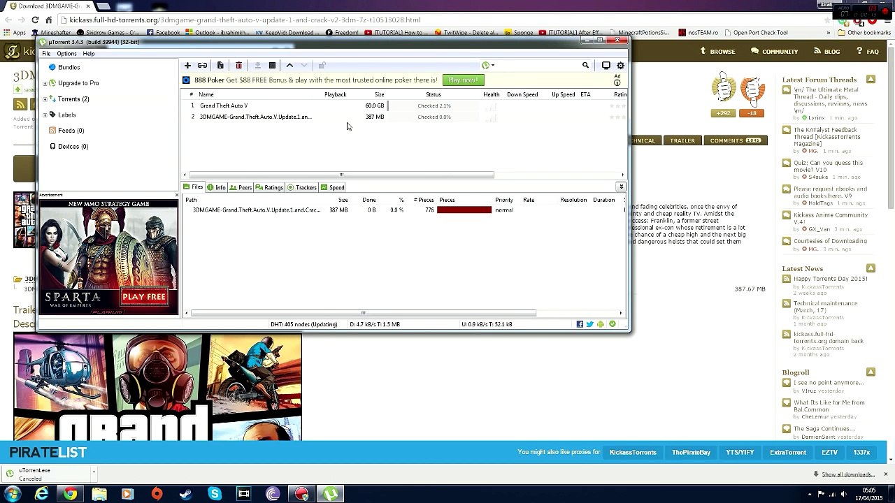The image size is (895, 503).
Task: Click BROWSE link on KickassTorrents page
Action: pyautogui.click(x=718, y=52)
